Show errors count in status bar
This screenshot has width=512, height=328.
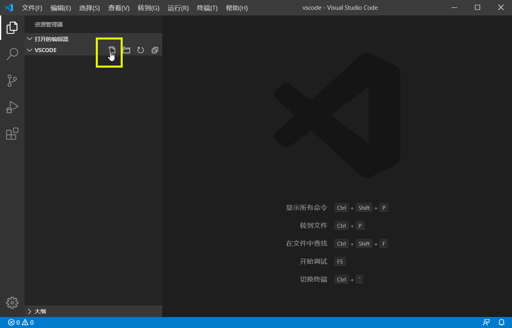tap(14, 323)
